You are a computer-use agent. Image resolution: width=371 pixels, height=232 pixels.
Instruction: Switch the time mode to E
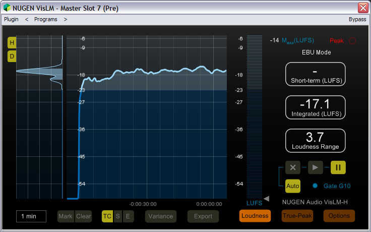[x=128, y=216]
